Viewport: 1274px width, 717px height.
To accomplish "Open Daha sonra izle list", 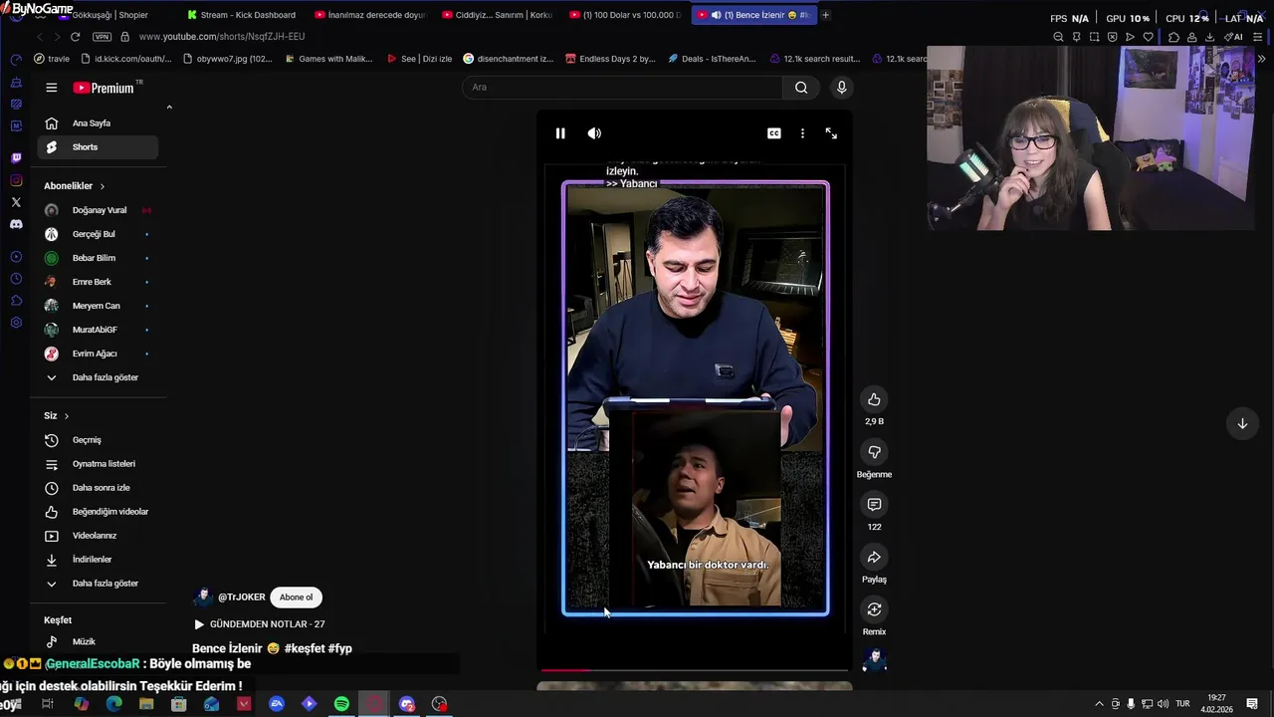I will point(98,488).
